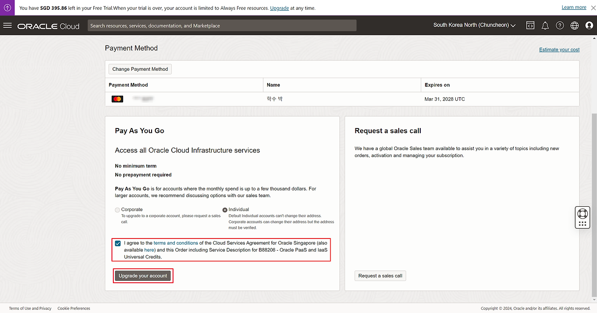The width and height of the screenshot is (597, 313).
Task: Open the language globe menu
Action: (x=575, y=26)
